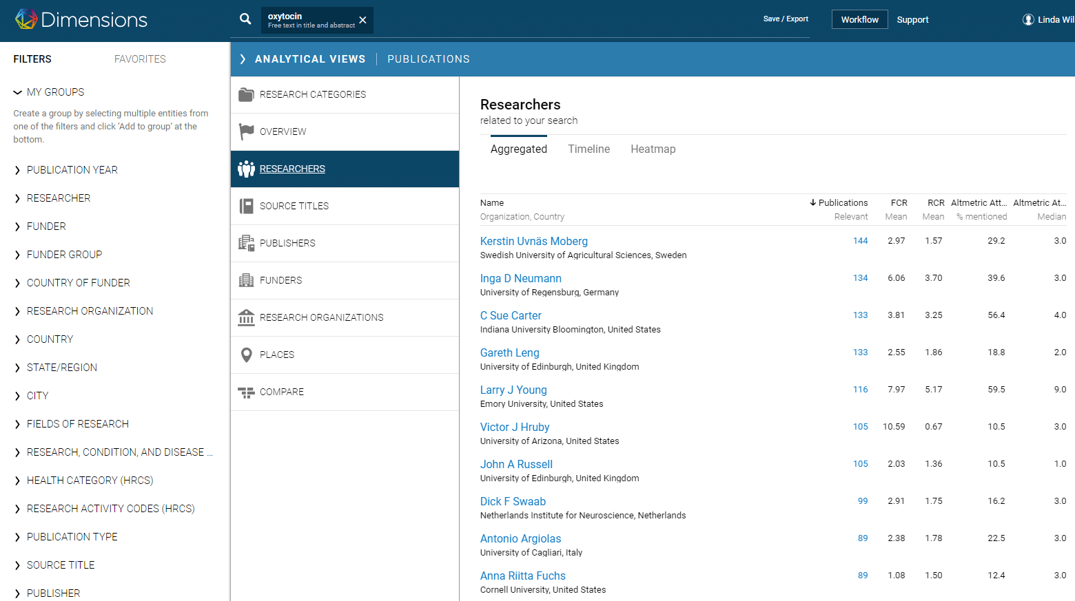
Task: Select Research Organizations institution icon
Action: (x=246, y=317)
